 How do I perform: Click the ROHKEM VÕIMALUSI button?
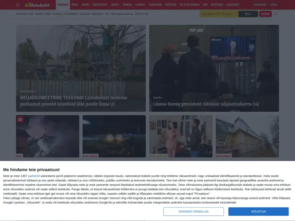click(194, 212)
